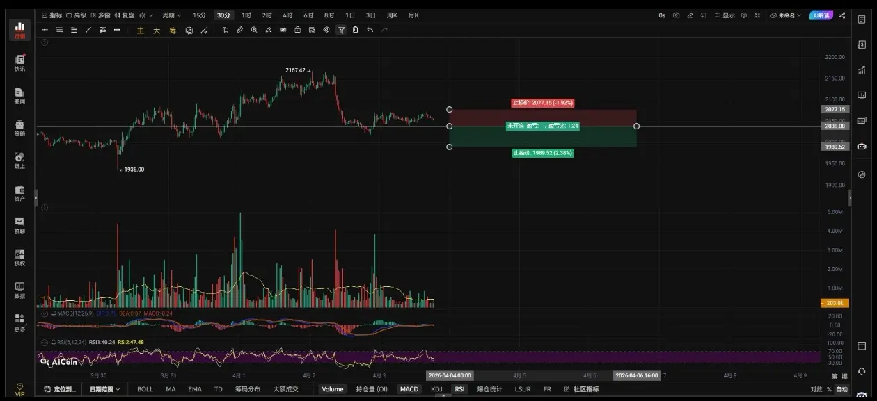Screen dimensions: 877x401
Task: Enter fullscreen chart mode
Action: coord(757,15)
